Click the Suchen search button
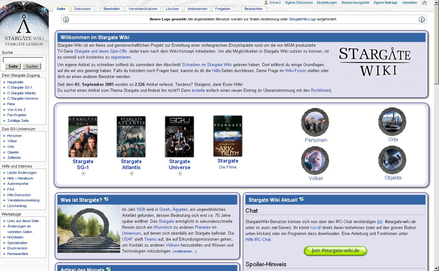Viewport: 439px width, 271px height. 32,66
